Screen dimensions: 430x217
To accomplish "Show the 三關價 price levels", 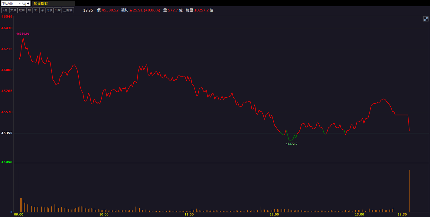I will point(68,10).
